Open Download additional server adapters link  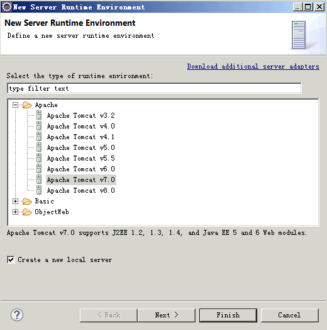pyautogui.click(x=253, y=67)
